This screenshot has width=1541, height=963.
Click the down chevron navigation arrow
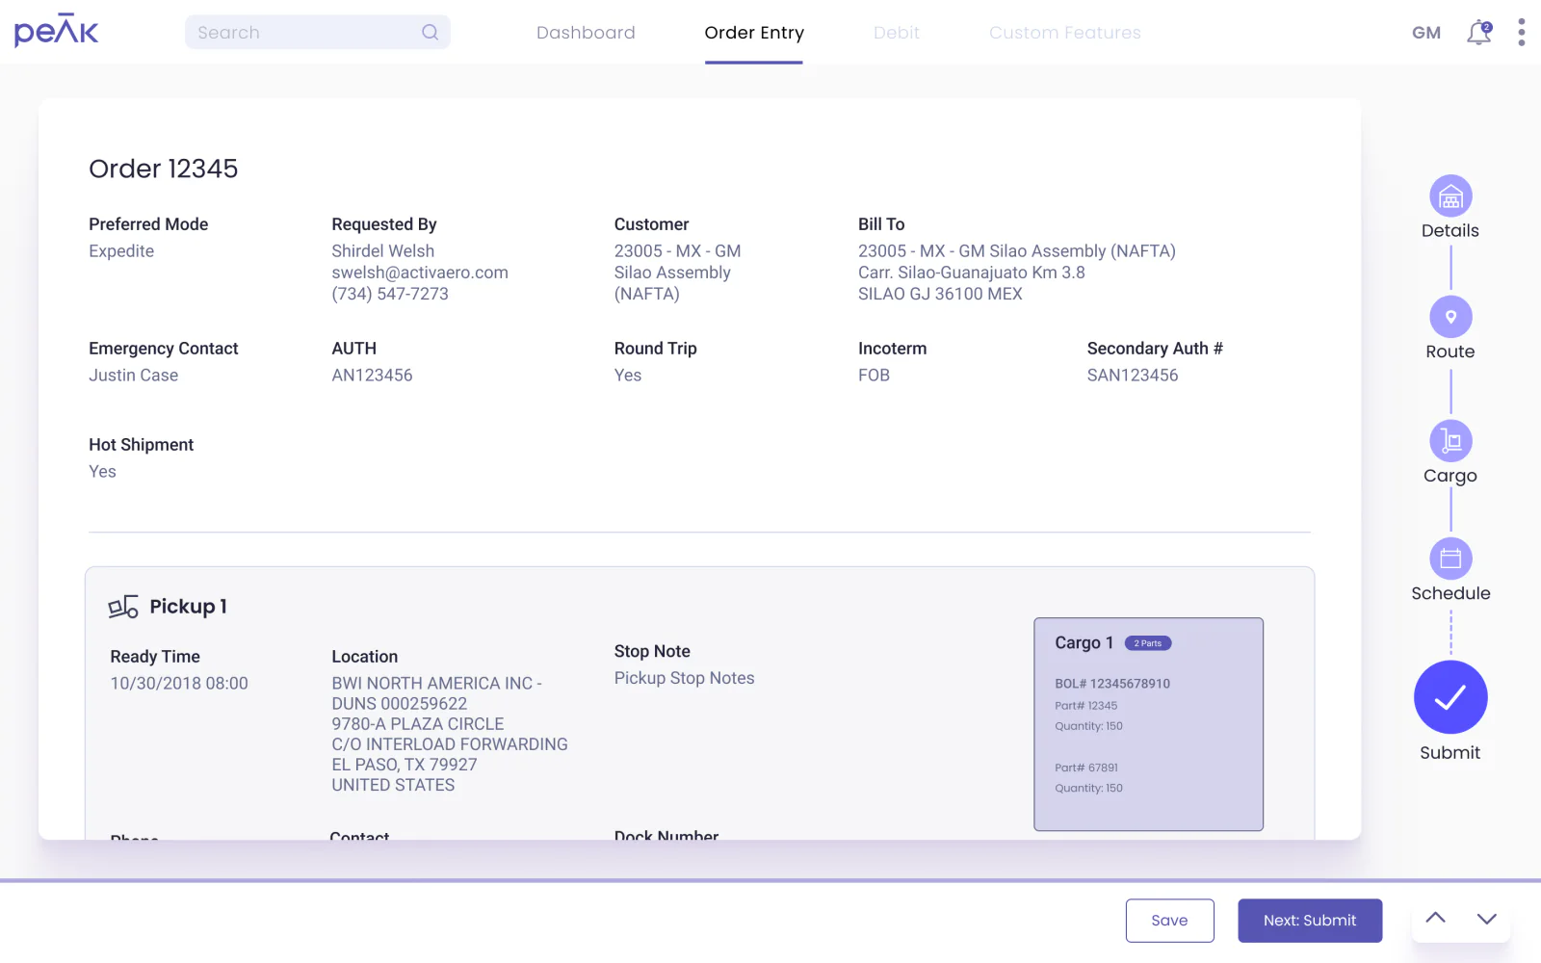pos(1487,919)
